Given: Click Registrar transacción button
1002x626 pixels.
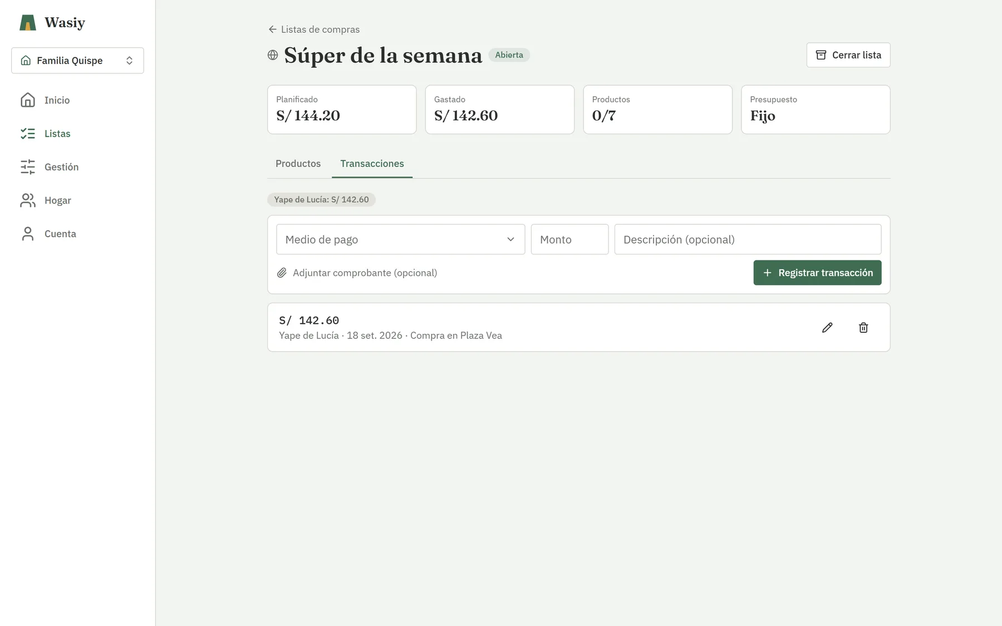Looking at the screenshot, I should (x=817, y=273).
